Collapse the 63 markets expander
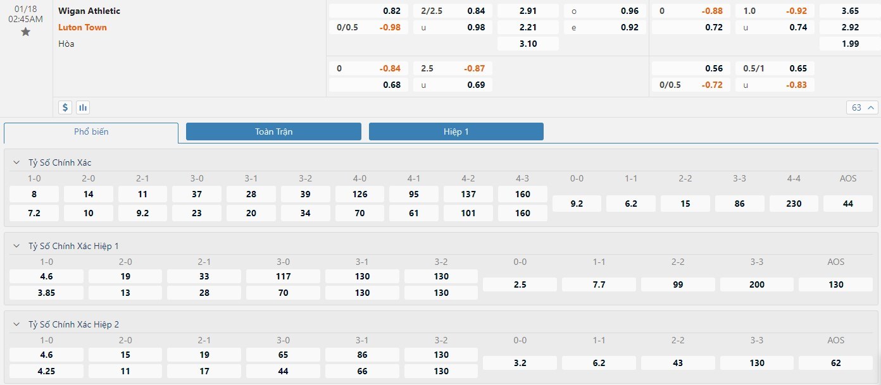This screenshot has height=385, width=881. [x=862, y=107]
